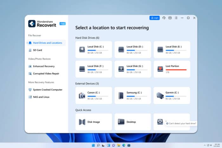Click the Local Disk (D:) drive icon
This screenshot has height=148, width=222.
tap(121, 49)
